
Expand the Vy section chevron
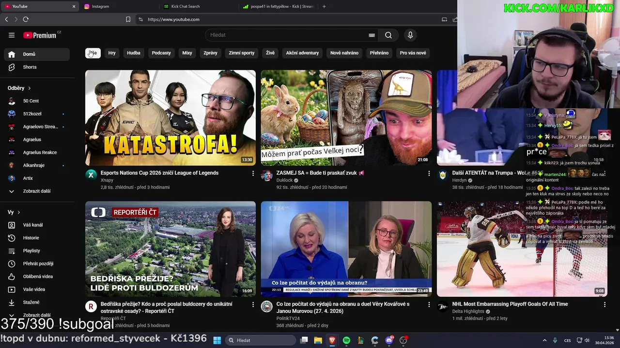click(x=19, y=213)
